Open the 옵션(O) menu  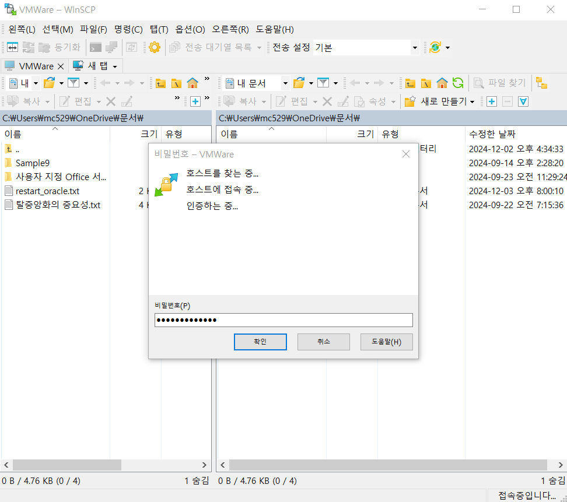[x=190, y=29]
